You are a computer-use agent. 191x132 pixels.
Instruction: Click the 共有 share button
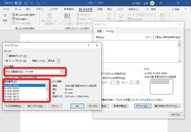coord(175,9)
